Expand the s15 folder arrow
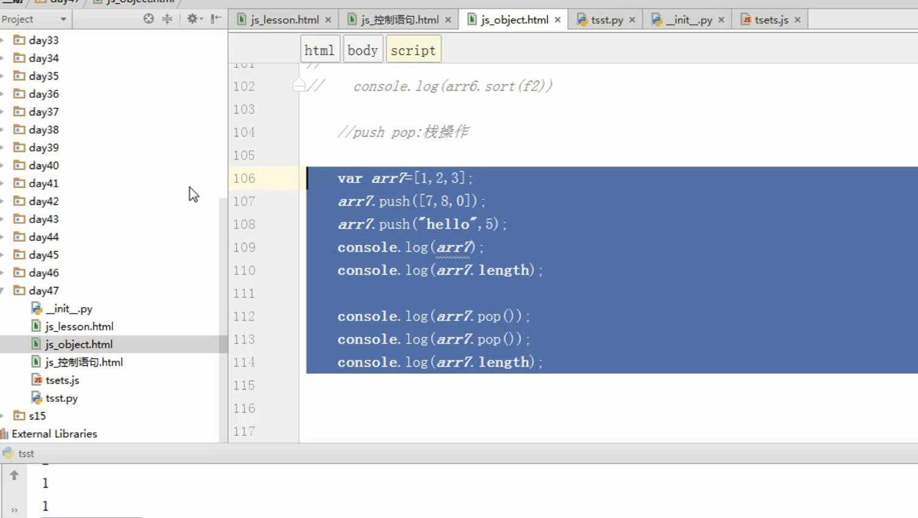Image resolution: width=918 pixels, height=518 pixels. (x=3, y=416)
